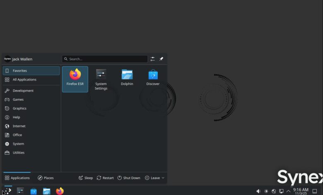
Task: Open the Graphics category
Action: point(31,108)
